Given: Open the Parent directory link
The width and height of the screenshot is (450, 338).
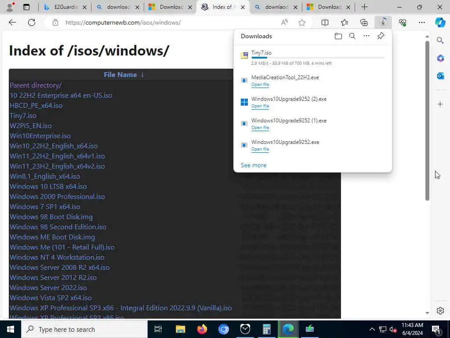Looking at the screenshot, I should (36, 85).
